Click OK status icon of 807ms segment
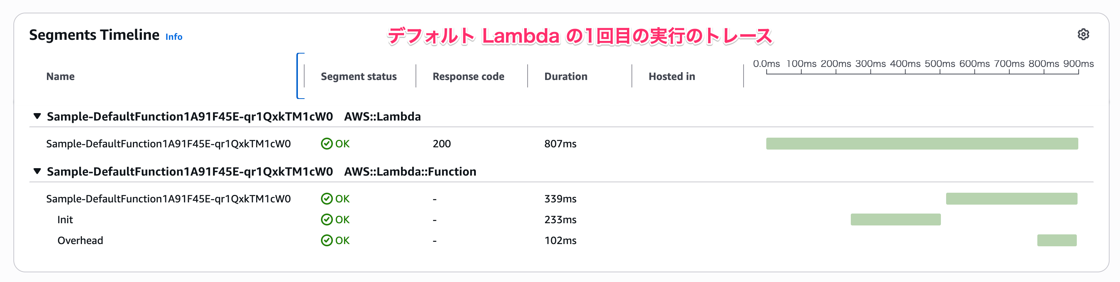The width and height of the screenshot is (1120, 282). (327, 144)
